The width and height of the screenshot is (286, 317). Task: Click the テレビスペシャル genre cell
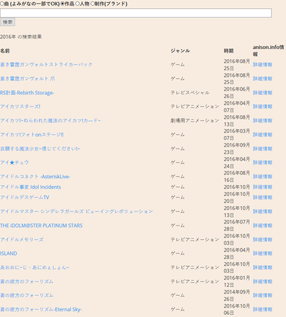(190, 93)
